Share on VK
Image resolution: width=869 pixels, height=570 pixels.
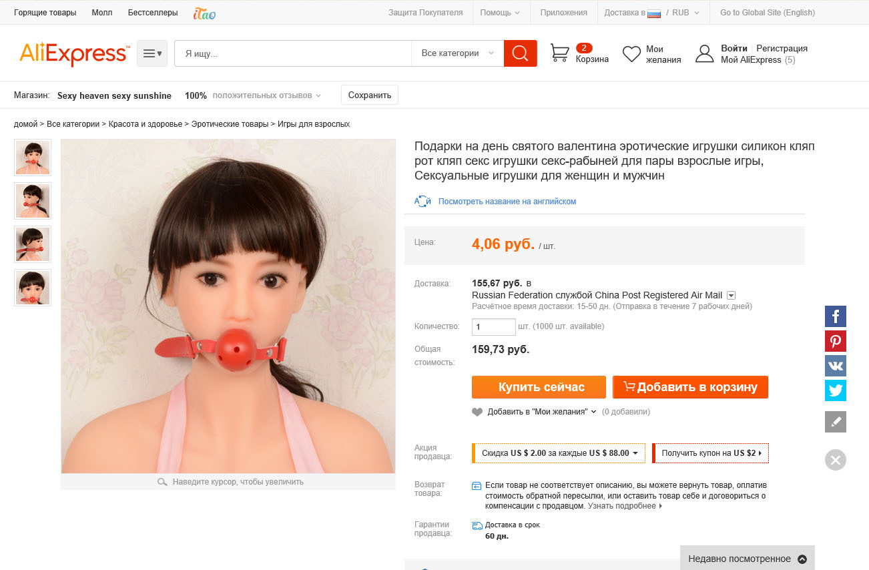(836, 365)
